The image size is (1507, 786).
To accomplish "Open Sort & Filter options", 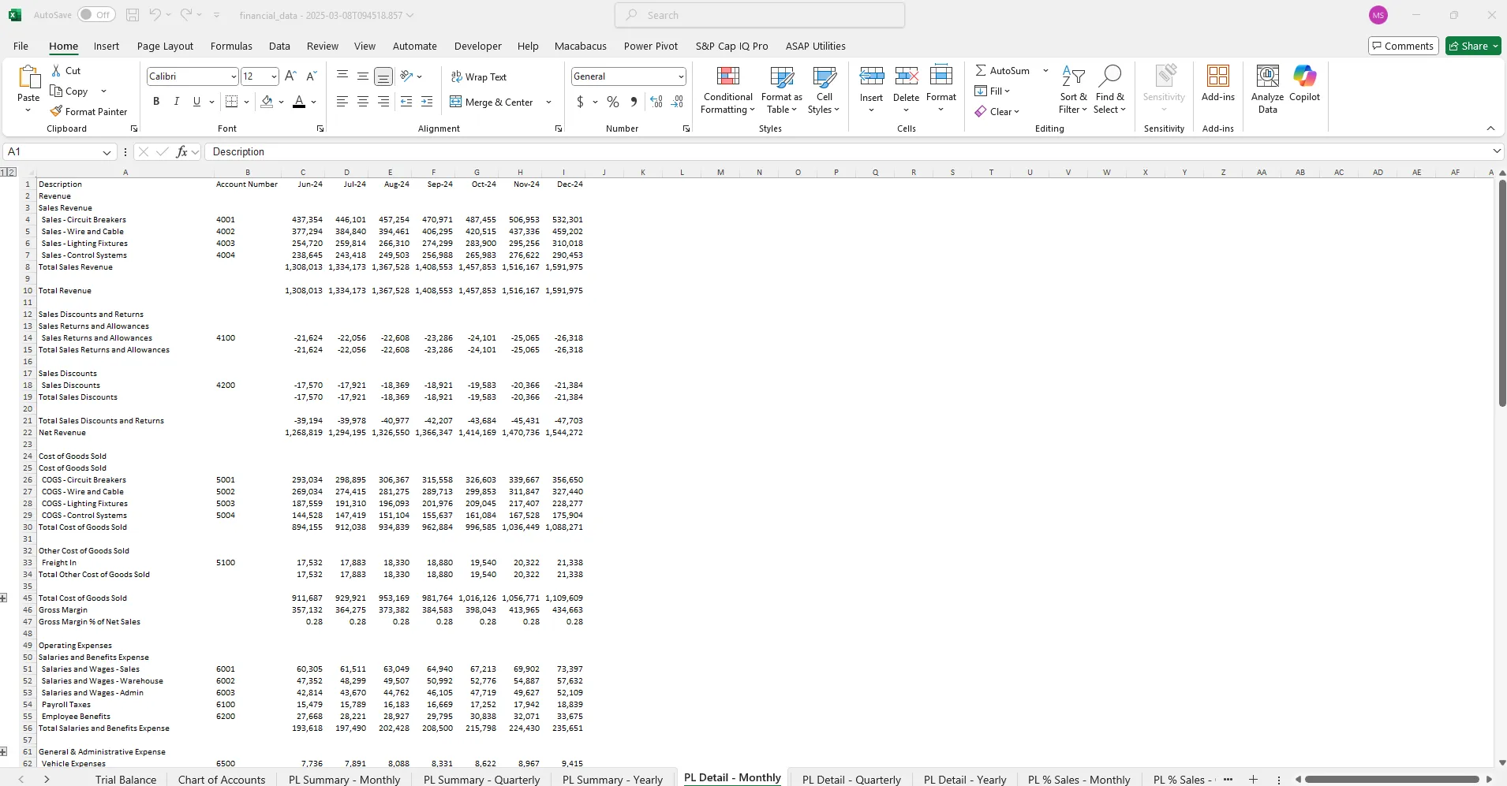I will pyautogui.click(x=1072, y=89).
